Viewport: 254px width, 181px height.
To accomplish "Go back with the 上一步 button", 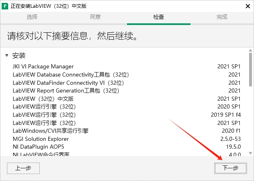I will pyautogui.click(x=23, y=168).
